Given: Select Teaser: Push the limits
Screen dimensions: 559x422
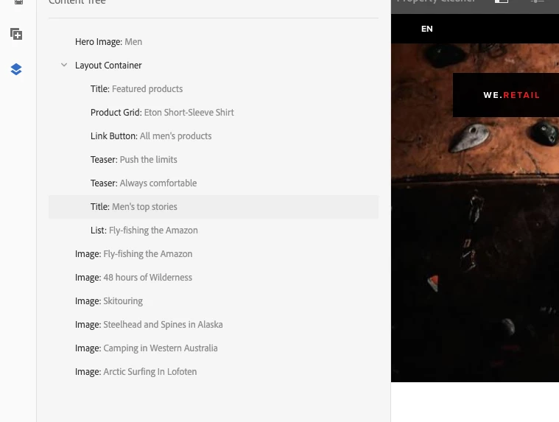Looking at the screenshot, I should point(213,159).
